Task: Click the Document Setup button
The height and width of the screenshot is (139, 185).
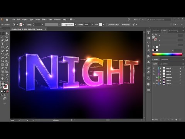Action: [x=113, y=25]
